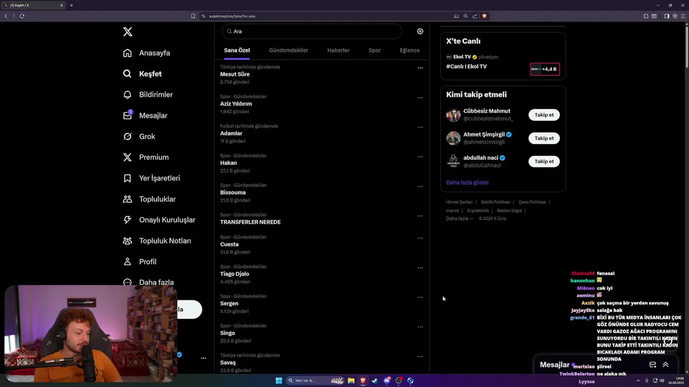Open more options for Mesut Süre trend
The height and width of the screenshot is (387, 689).
click(420, 68)
